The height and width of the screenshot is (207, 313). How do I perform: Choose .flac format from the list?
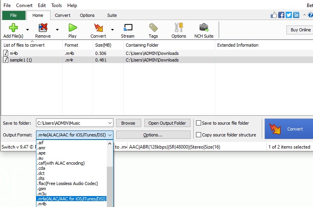(67, 183)
